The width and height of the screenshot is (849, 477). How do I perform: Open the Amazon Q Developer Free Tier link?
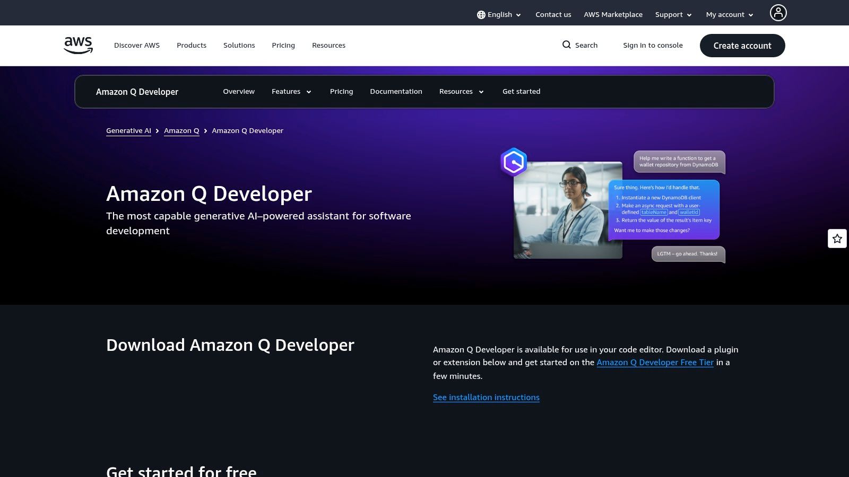(655, 363)
